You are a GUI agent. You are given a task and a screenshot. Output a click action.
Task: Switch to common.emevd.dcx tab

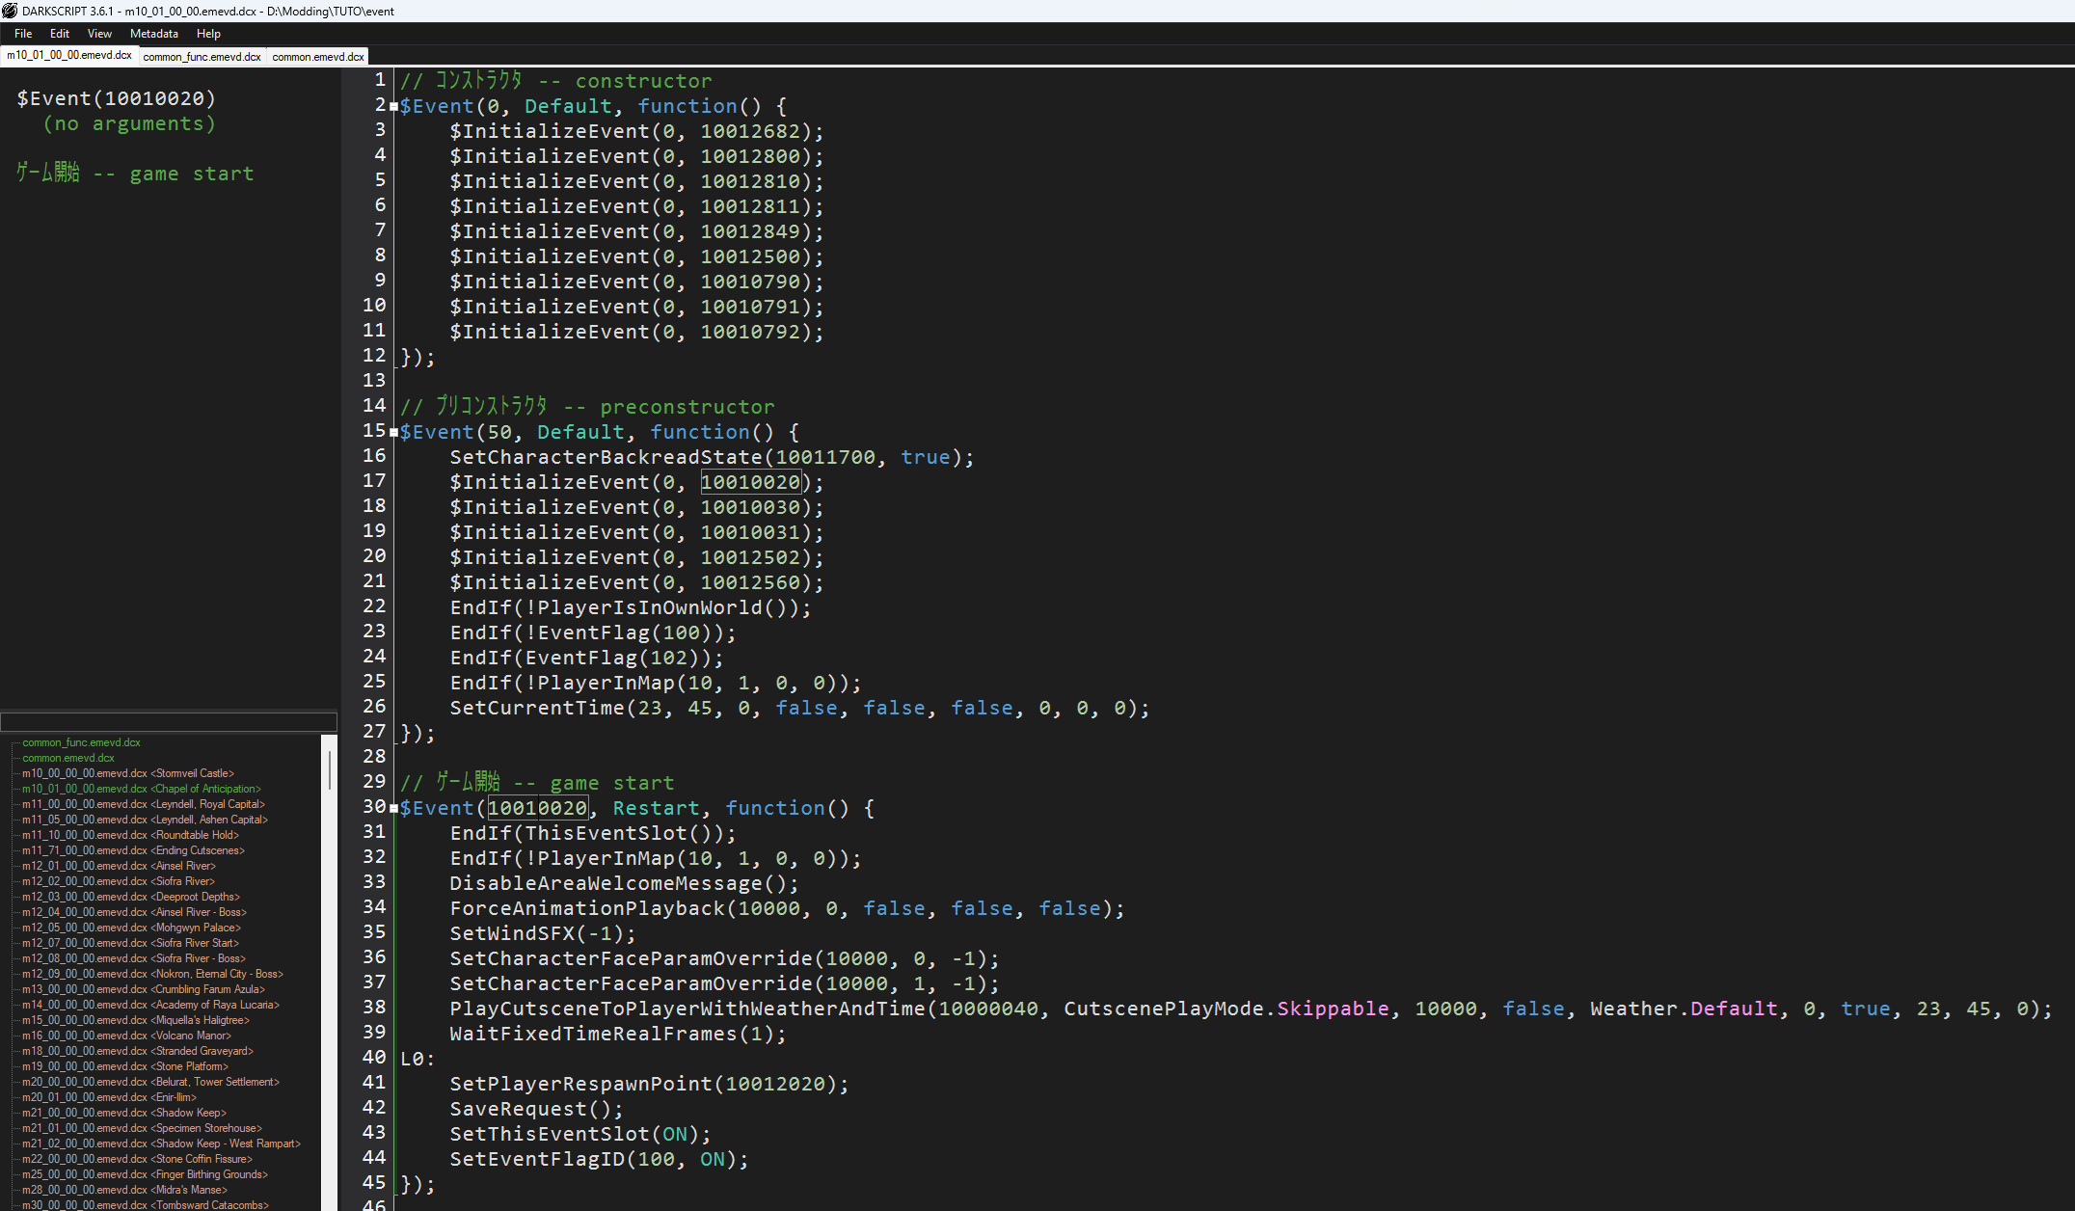tap(318, 57)
